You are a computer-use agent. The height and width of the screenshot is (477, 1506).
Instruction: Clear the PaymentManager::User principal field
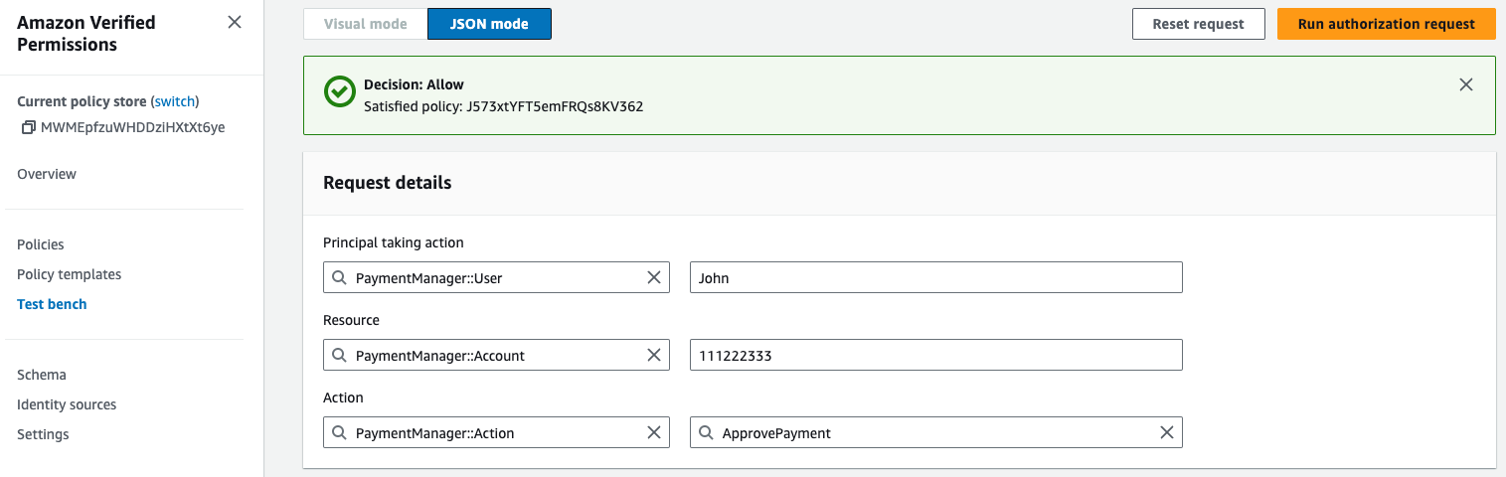[654, 278]
